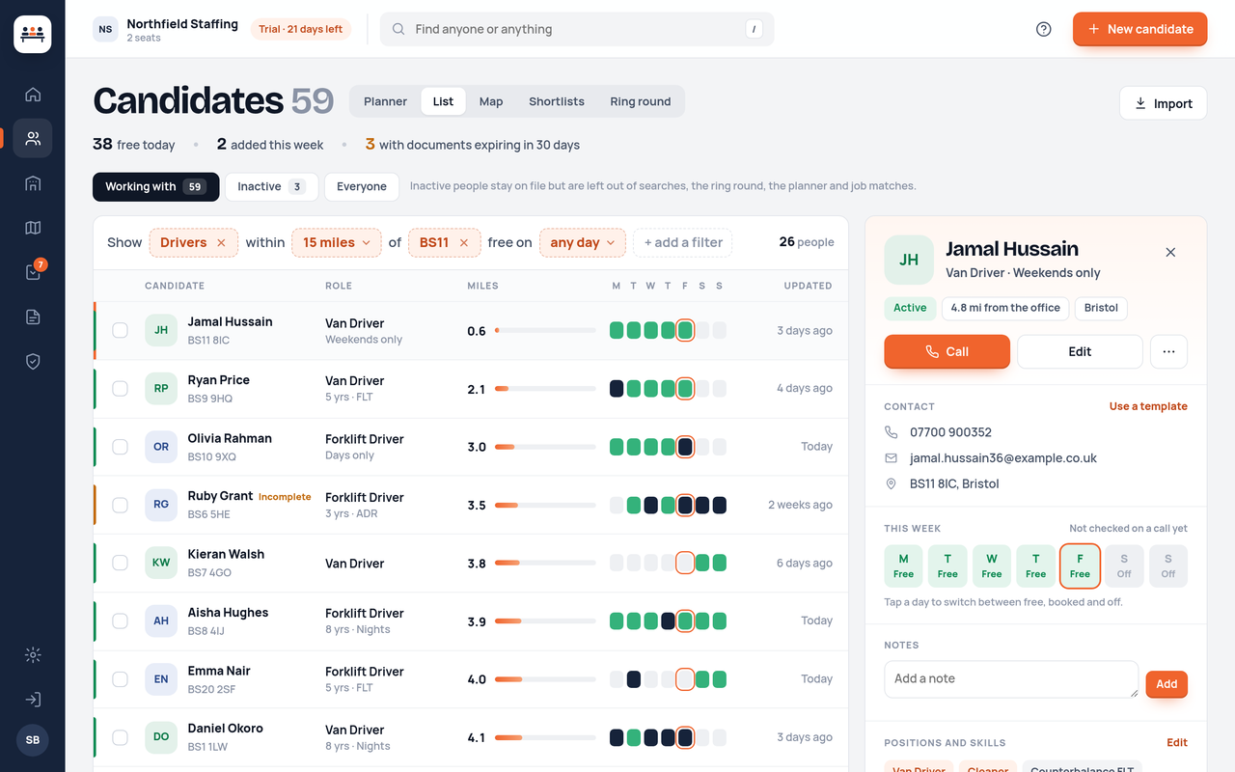Close the Jamal Hussain detail panel
The width and height of the screenshot is (1235, 772).
pyautogui.click(x=1170, y=252)
